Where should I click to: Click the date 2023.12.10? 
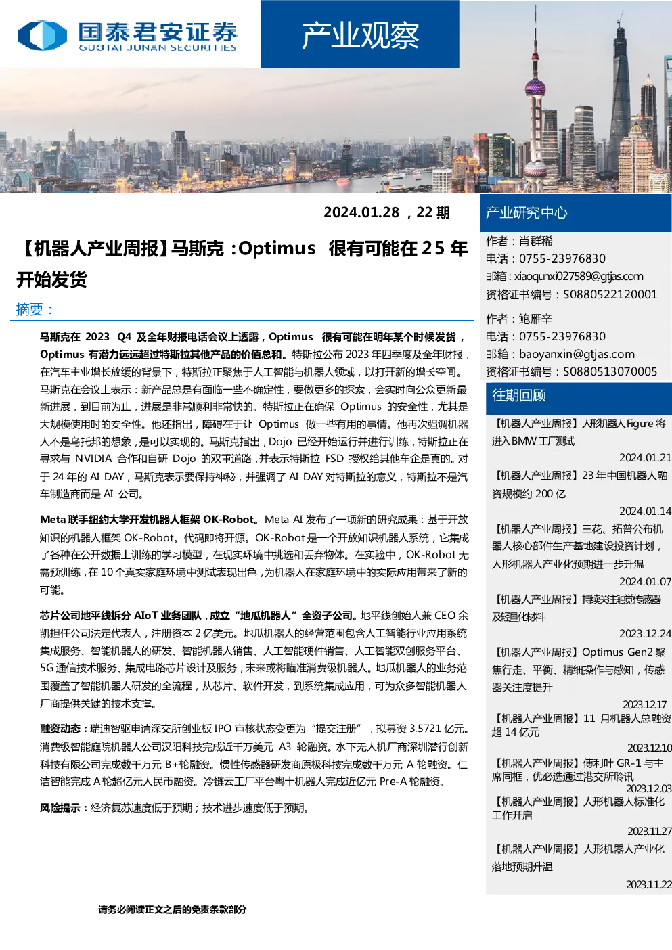(x=649, y=748)
